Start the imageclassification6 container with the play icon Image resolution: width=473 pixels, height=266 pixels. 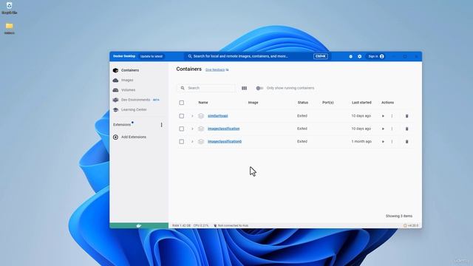coord(383,141)
